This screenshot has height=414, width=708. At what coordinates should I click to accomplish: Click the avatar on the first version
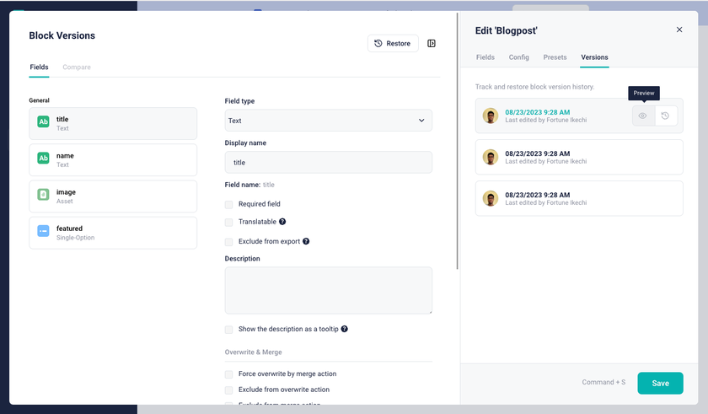tap(491, 116)
